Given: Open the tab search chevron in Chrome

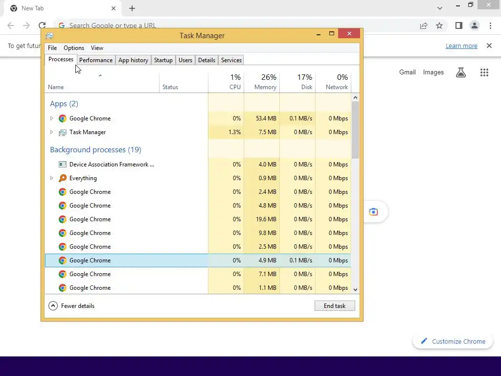Looking at the screenshot, I should click(x=440, y=8).
